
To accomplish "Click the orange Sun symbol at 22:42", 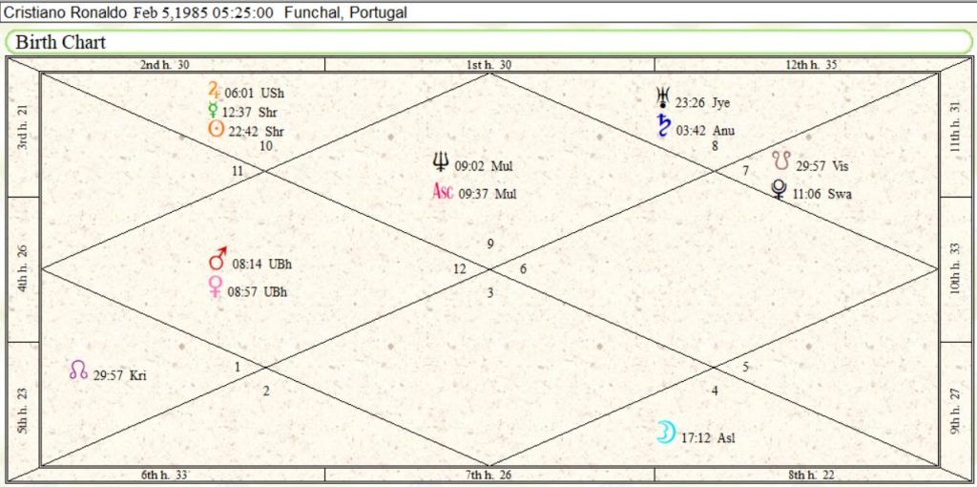I will point(217,130).
